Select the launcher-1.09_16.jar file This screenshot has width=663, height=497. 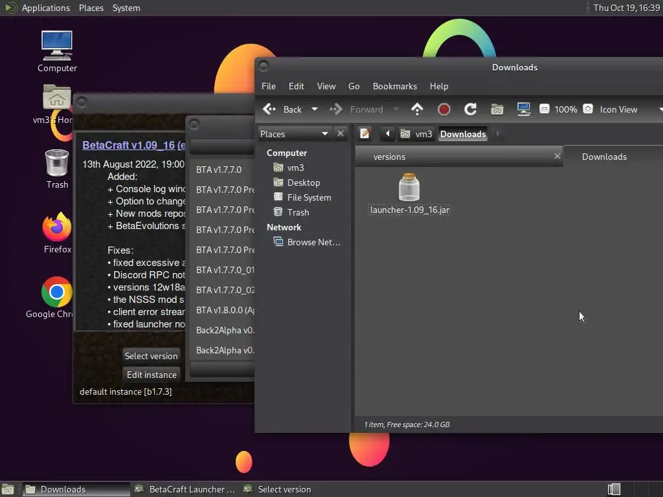pos(409,194)
